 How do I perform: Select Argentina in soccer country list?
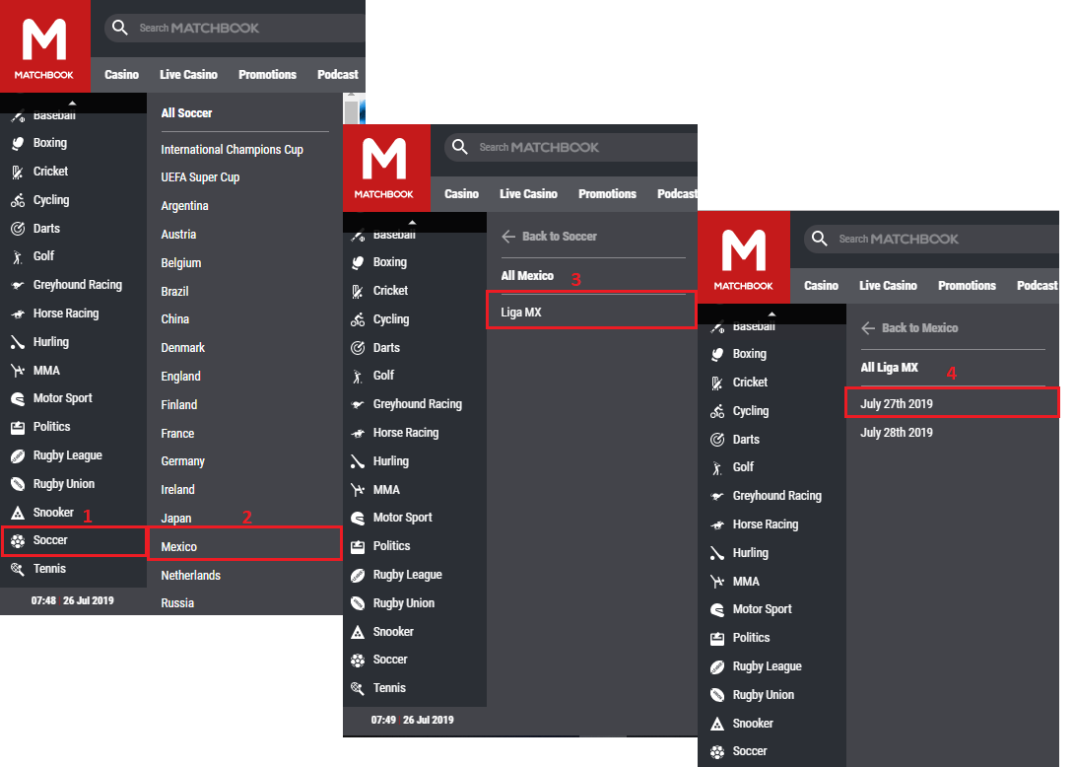[x=184, y=206]
